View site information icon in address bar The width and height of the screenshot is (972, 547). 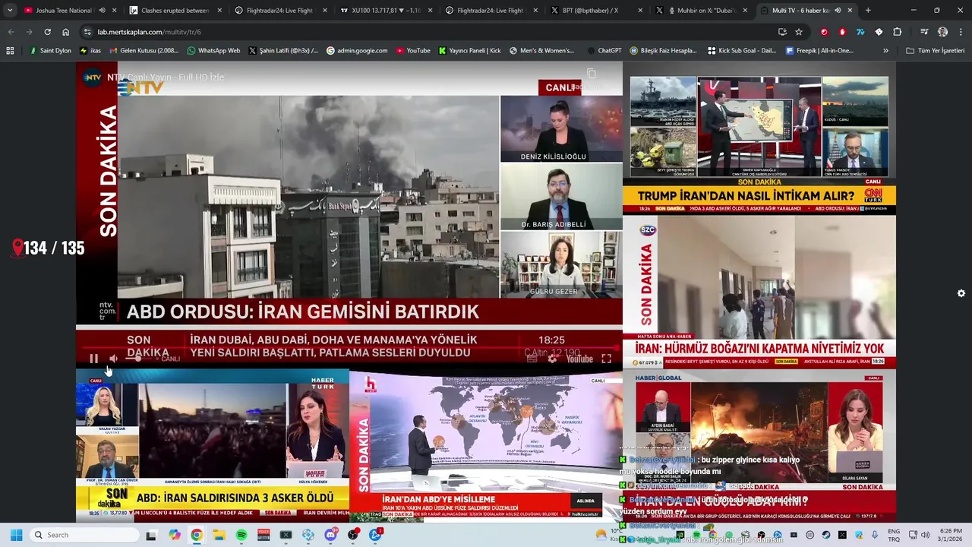87,32
